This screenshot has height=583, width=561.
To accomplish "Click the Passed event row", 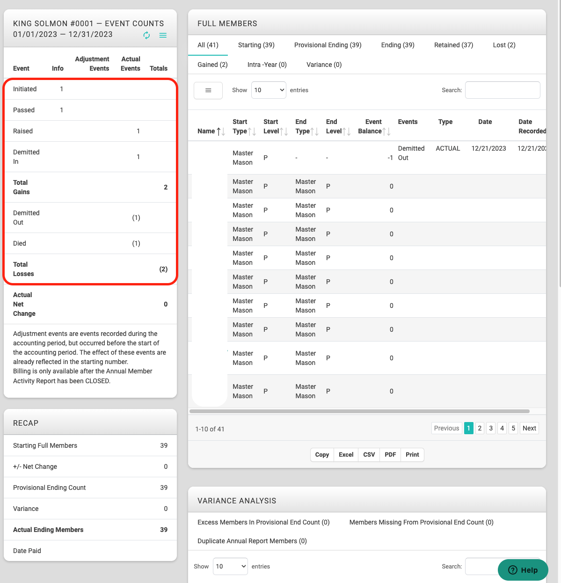I will coord(90,110).
